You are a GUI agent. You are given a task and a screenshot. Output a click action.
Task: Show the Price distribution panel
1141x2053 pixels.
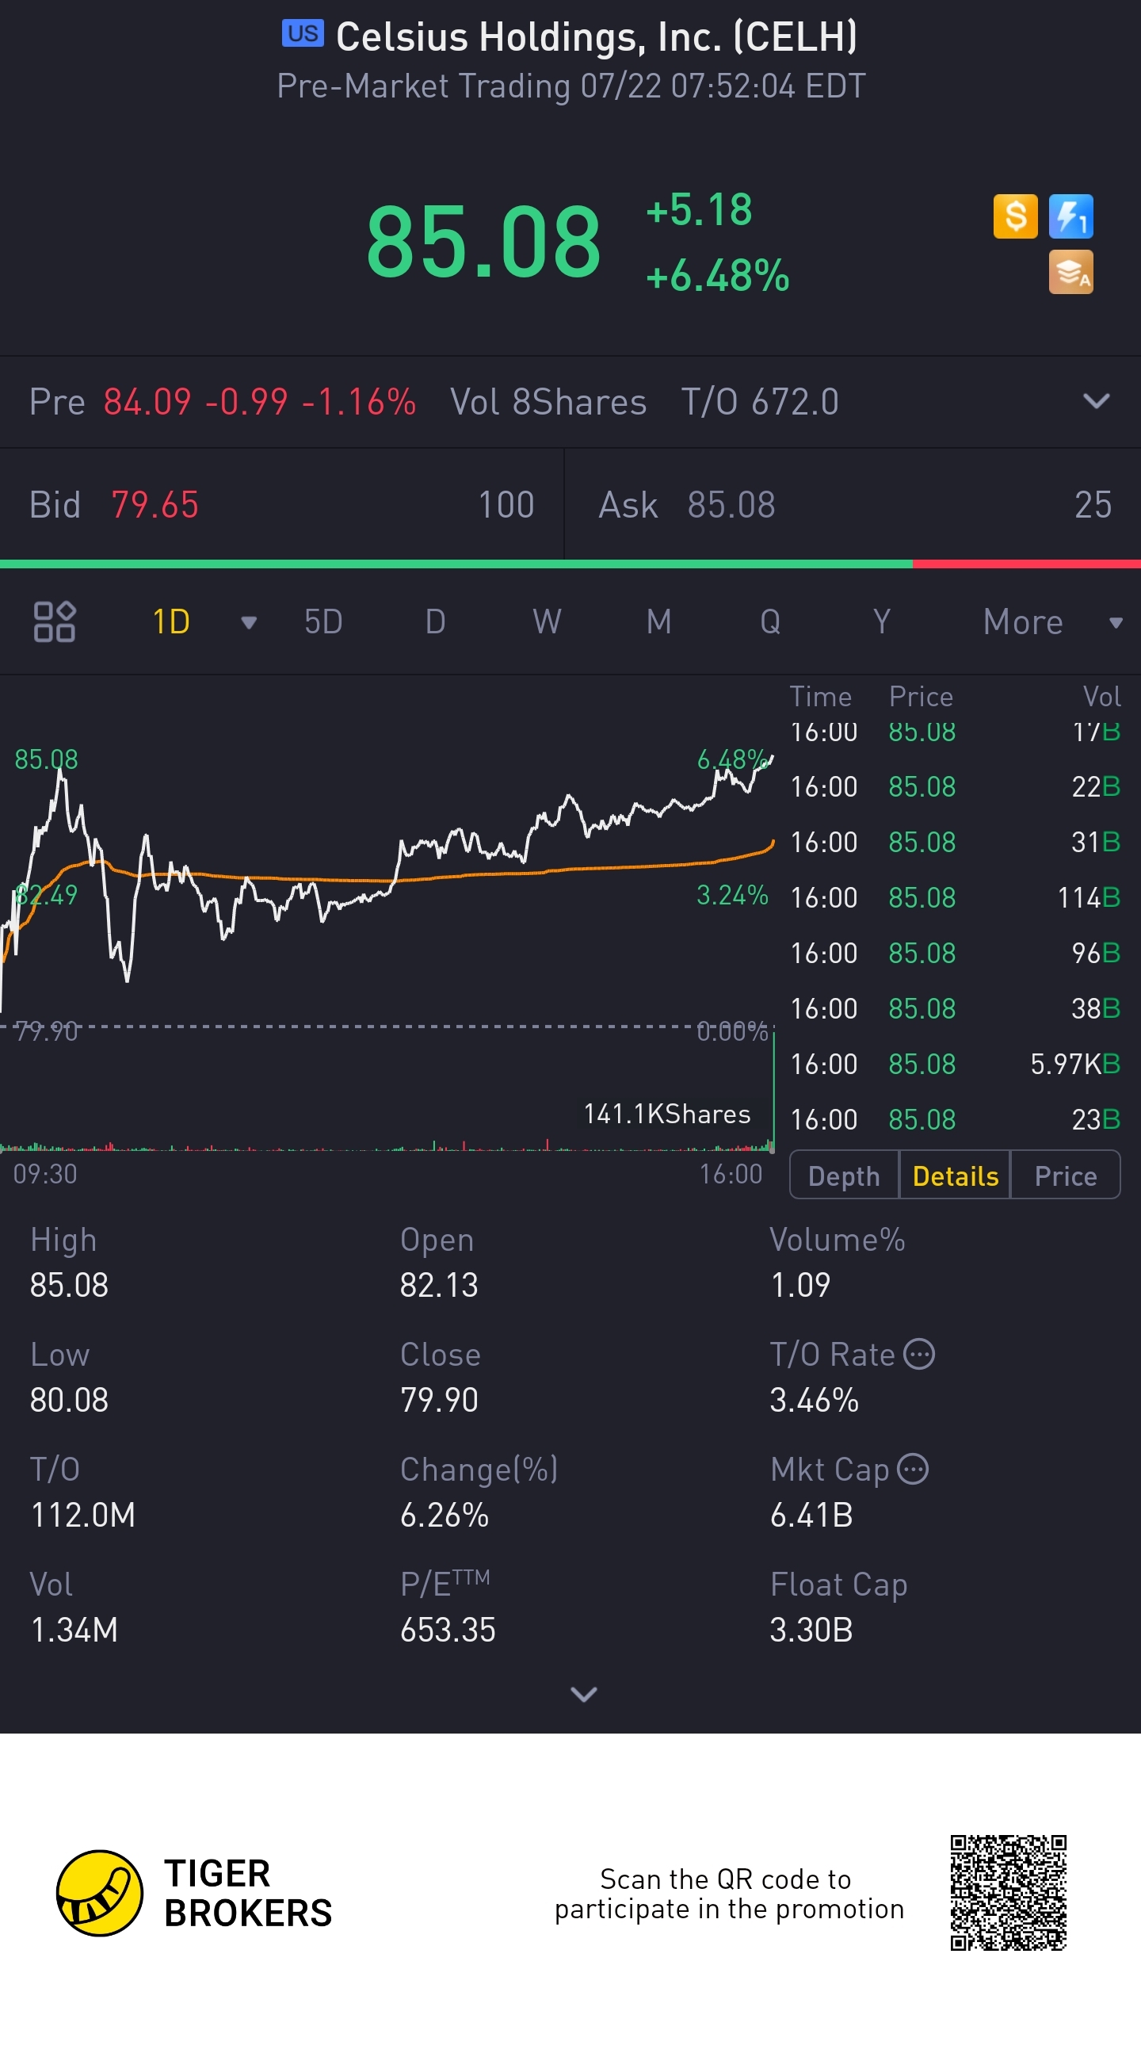tap(1066, 1176)
